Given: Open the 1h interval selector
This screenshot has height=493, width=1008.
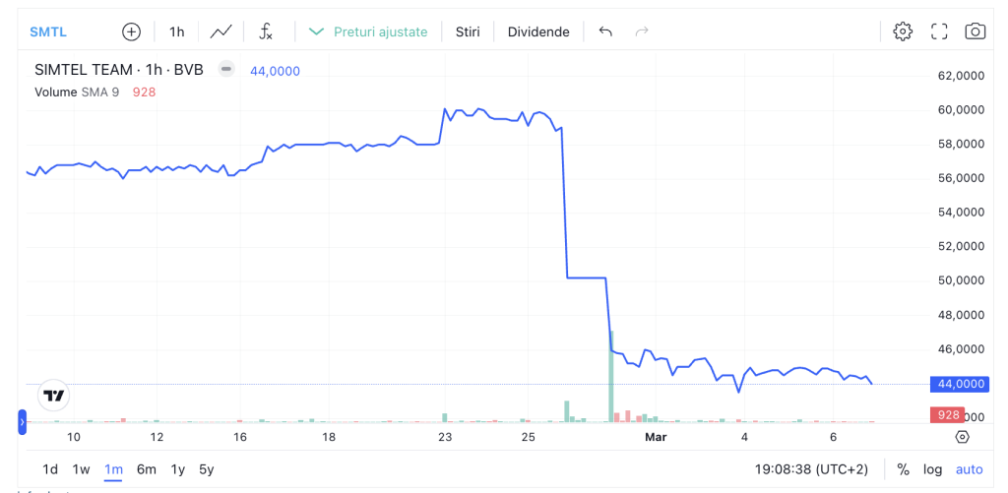Looking at the screenshot, I should [177, 31].
